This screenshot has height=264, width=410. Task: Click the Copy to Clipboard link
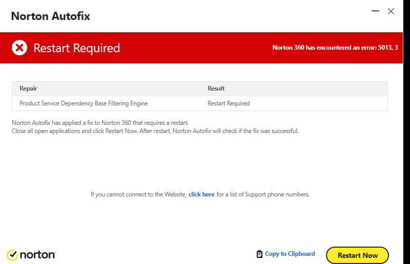290,254
